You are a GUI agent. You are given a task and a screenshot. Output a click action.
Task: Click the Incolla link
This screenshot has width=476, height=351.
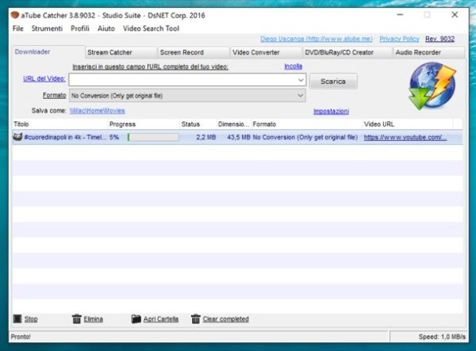click(293, 67)
